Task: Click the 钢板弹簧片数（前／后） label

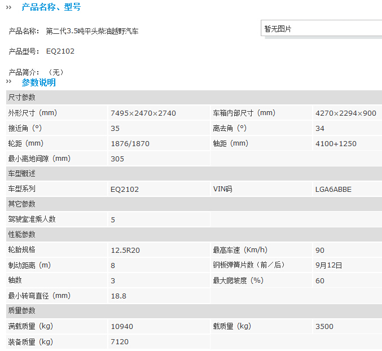Action: click(x=249, y=265)
